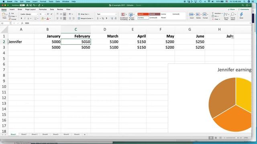Toggle bold formatting
This screenshot has height=144, width=257.
coord(21,18)
